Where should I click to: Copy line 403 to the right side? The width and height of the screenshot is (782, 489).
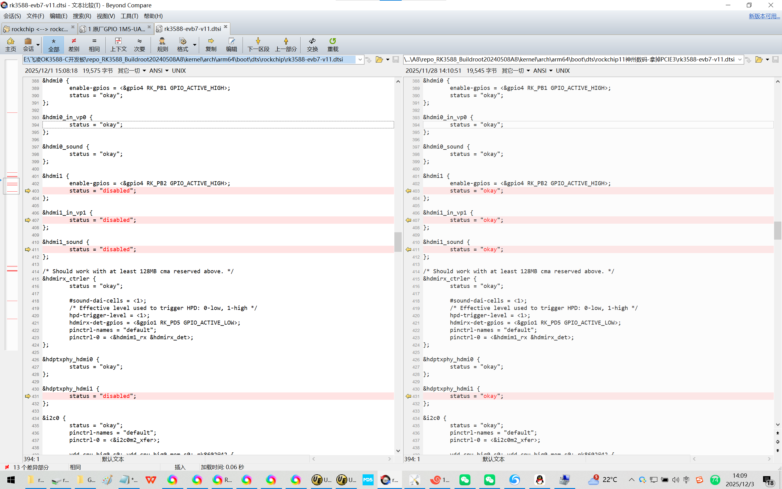28,191
